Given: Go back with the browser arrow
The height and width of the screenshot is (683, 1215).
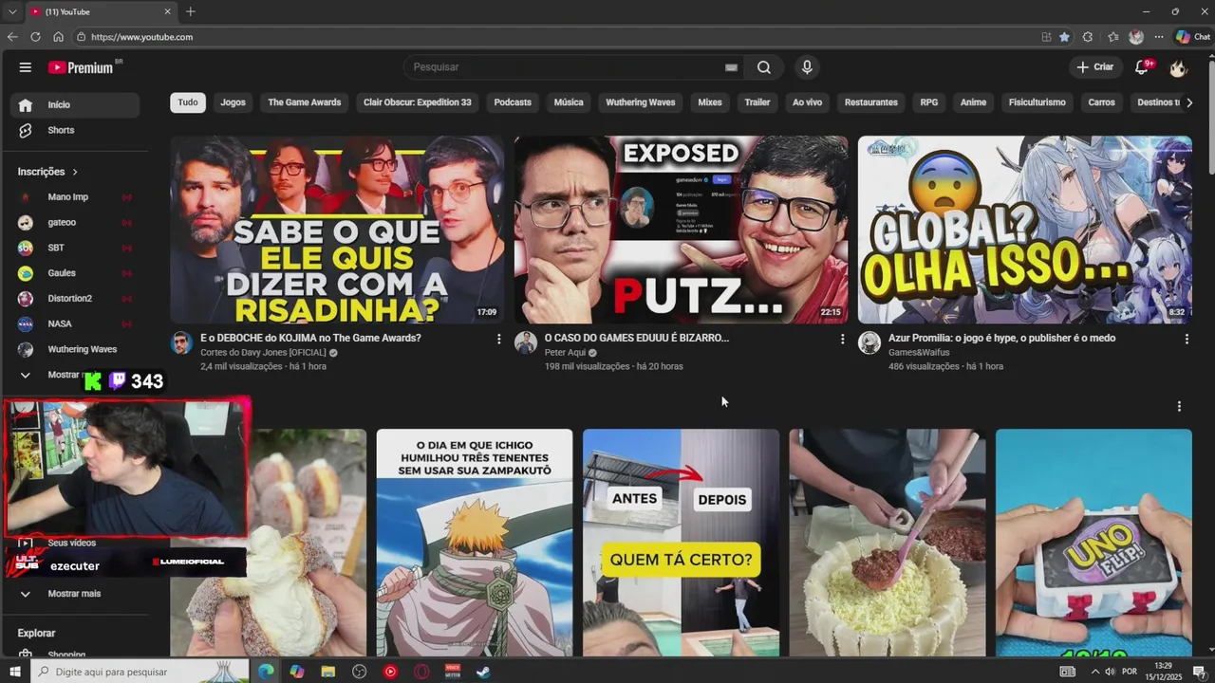Looking at the screenshot, I should 12,37.
